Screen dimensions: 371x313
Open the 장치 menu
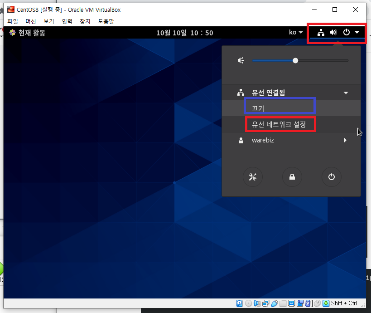85,21
